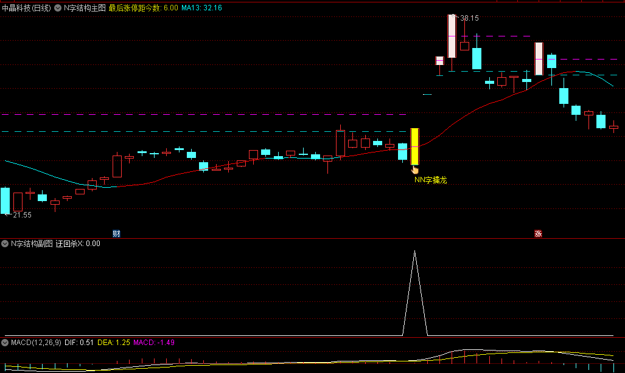The width and height of the screenshot is (625, 373).
Task: Select the tall candlestick at the 38.15 high
Action: (x=452, y=36)
